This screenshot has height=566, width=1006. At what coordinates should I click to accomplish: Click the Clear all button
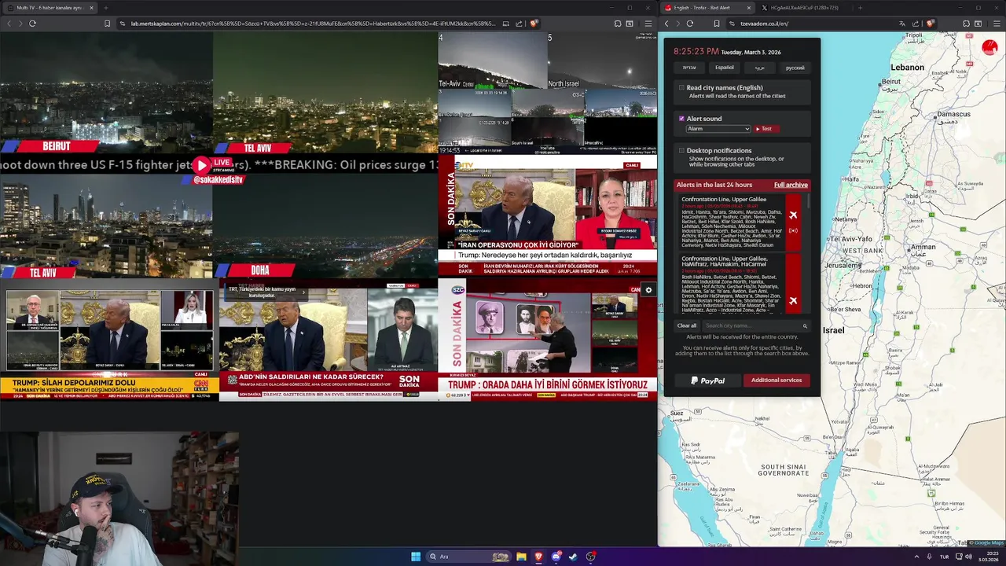click(687, 325)
